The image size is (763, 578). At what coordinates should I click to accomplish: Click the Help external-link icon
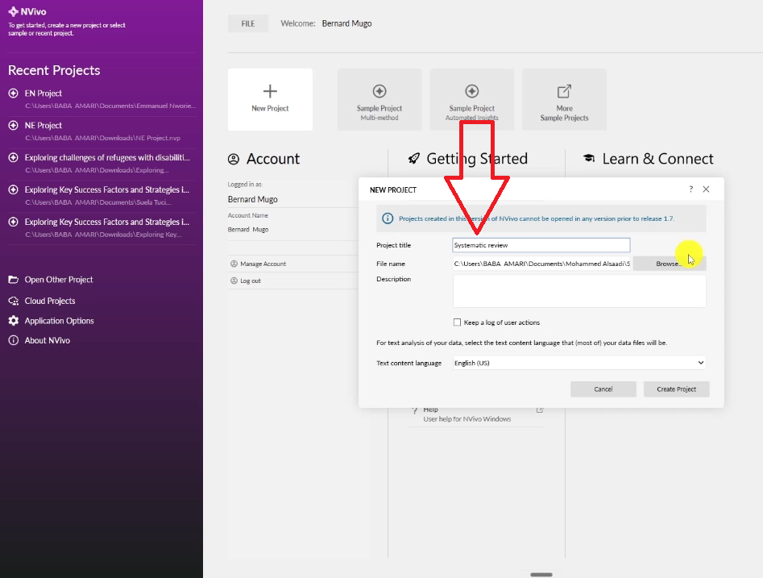click(x=540, y=410)
